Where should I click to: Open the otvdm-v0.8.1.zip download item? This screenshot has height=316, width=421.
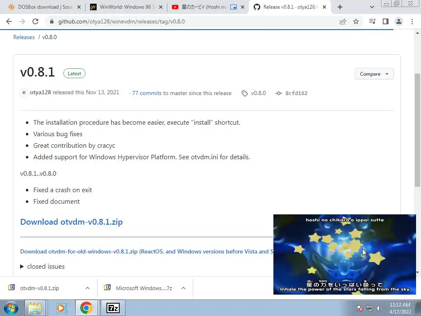39,288
